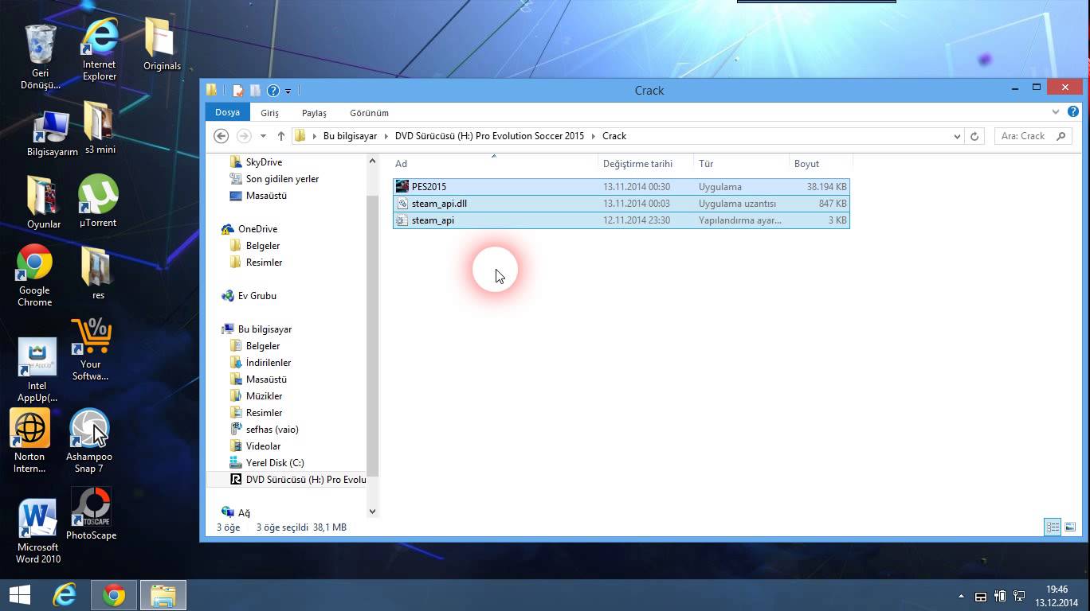Launch the Norton Internet Security desktop shortcut

pyautogui.click(x=29, y=442)
